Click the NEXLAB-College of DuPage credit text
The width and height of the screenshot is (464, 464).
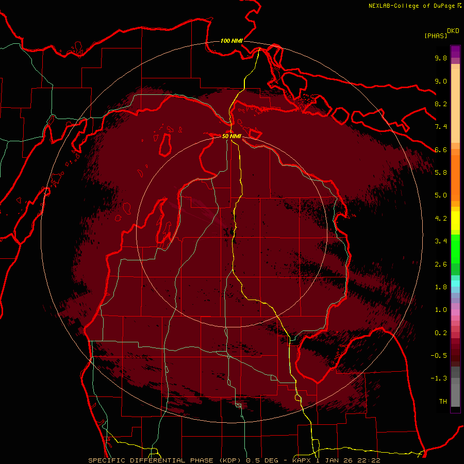[x=411, y=6]
